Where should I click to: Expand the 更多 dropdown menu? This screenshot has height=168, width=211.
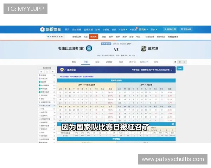click(154, 29)
